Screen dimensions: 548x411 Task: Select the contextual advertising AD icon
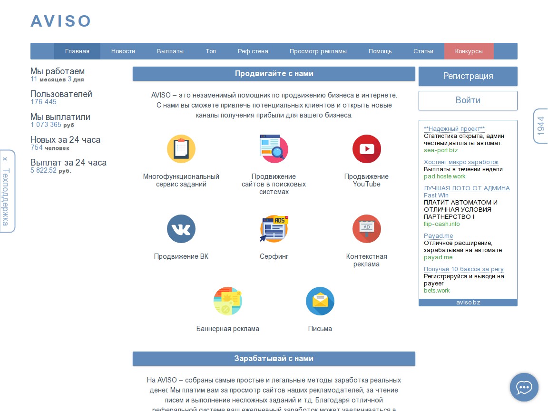coord(367,229)
